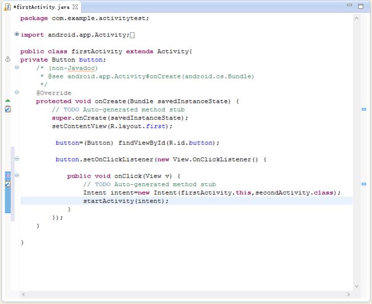The width and height of the screenshot is (372, 304).
Task: Click the 'super' keyword in super.onCreate
Action: (61, 118)
